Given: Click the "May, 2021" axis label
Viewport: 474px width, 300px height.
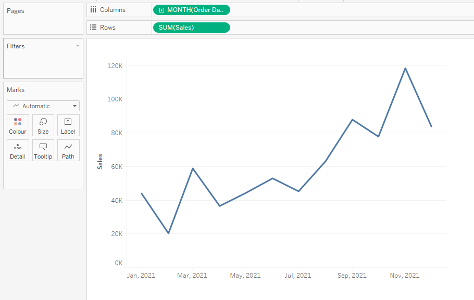Looking at the screenshot, I should coord(245,276).
